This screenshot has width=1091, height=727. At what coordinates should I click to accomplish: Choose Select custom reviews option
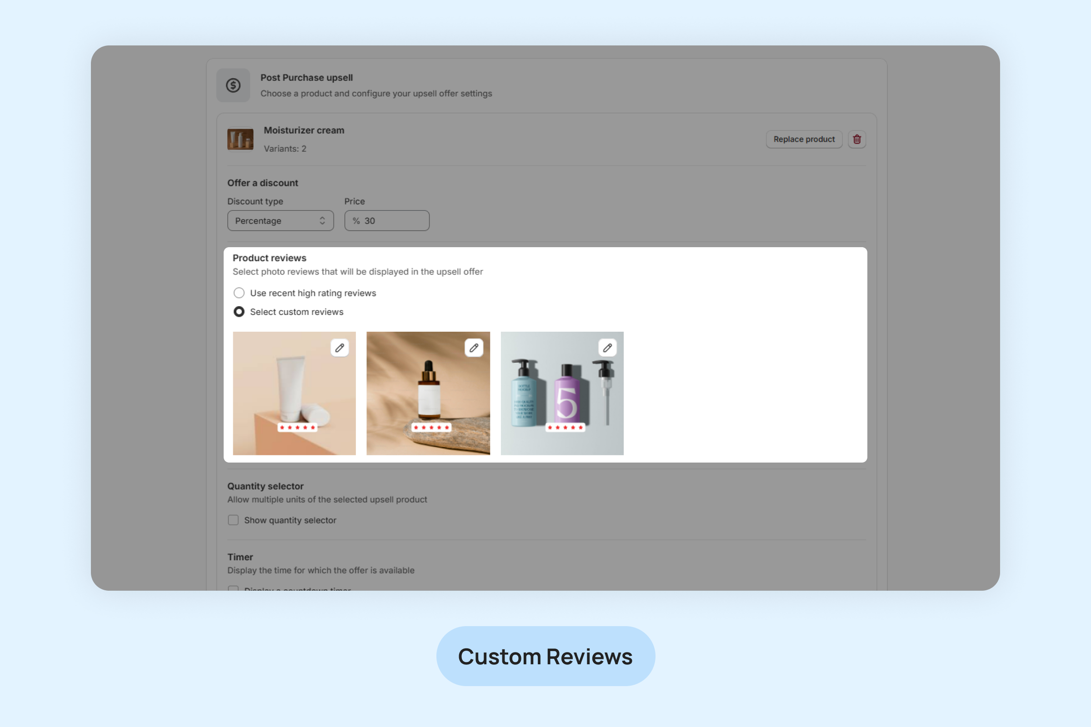239,312
